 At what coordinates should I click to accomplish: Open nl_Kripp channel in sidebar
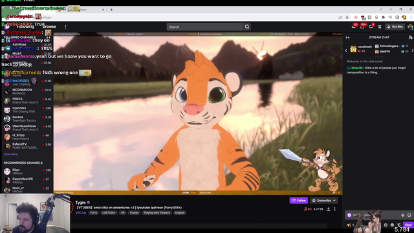pos(27,137)
